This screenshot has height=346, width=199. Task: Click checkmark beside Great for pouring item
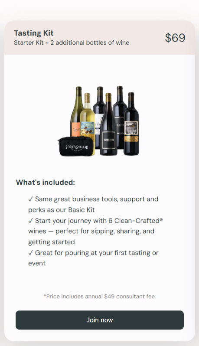(30, 253)
